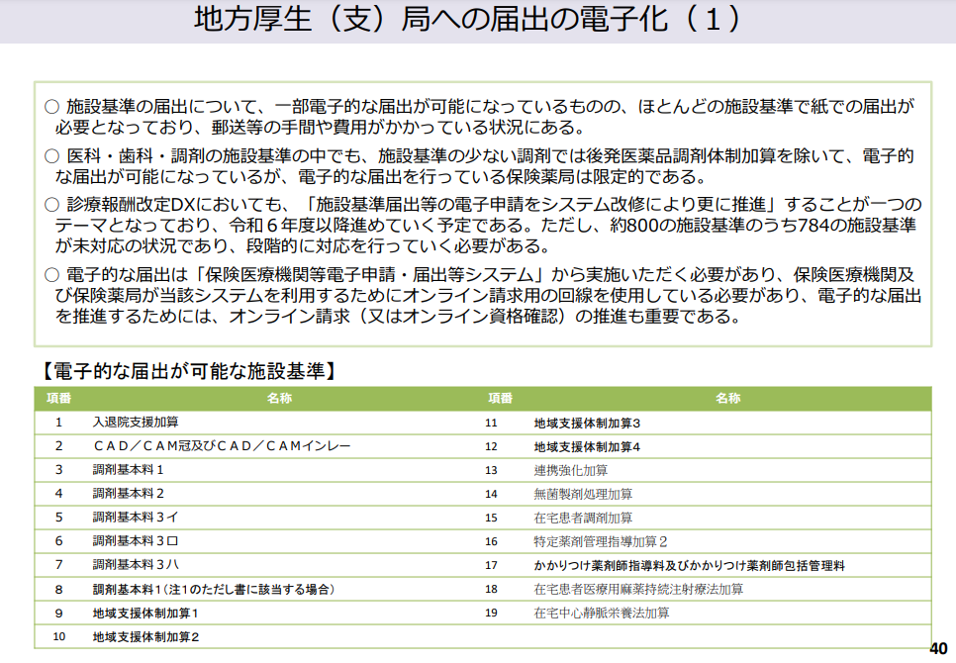Click the 調剤基本料１ table row
Screen dimensions: 956x663
click(129, 470)
